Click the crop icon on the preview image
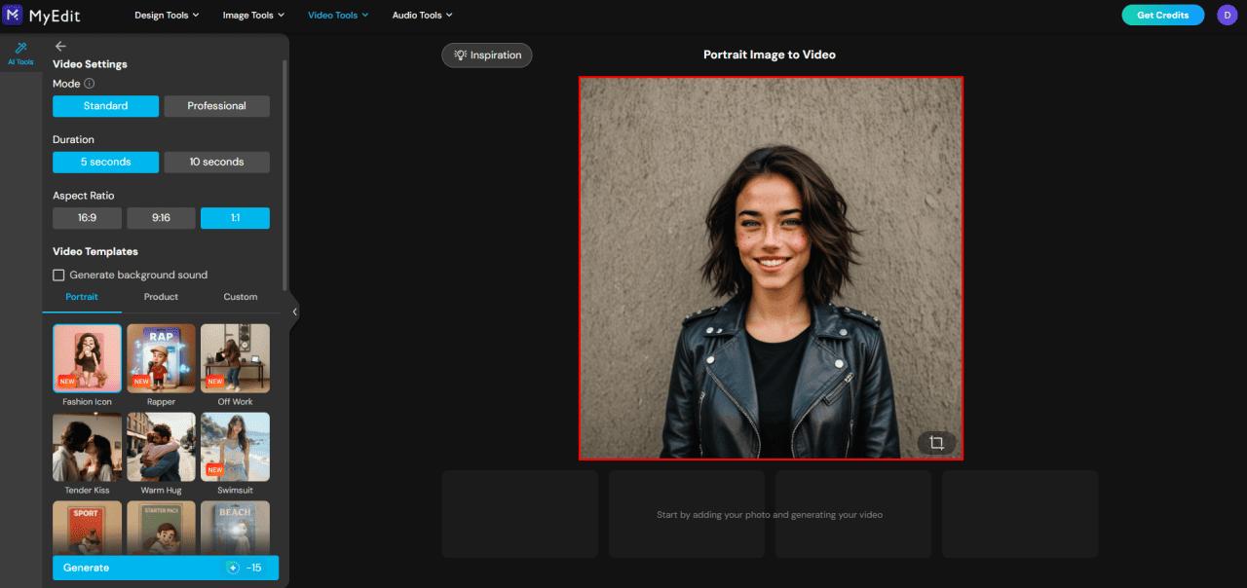The height and width of the screenshot is (588, 1247). [x=935, y=442]
